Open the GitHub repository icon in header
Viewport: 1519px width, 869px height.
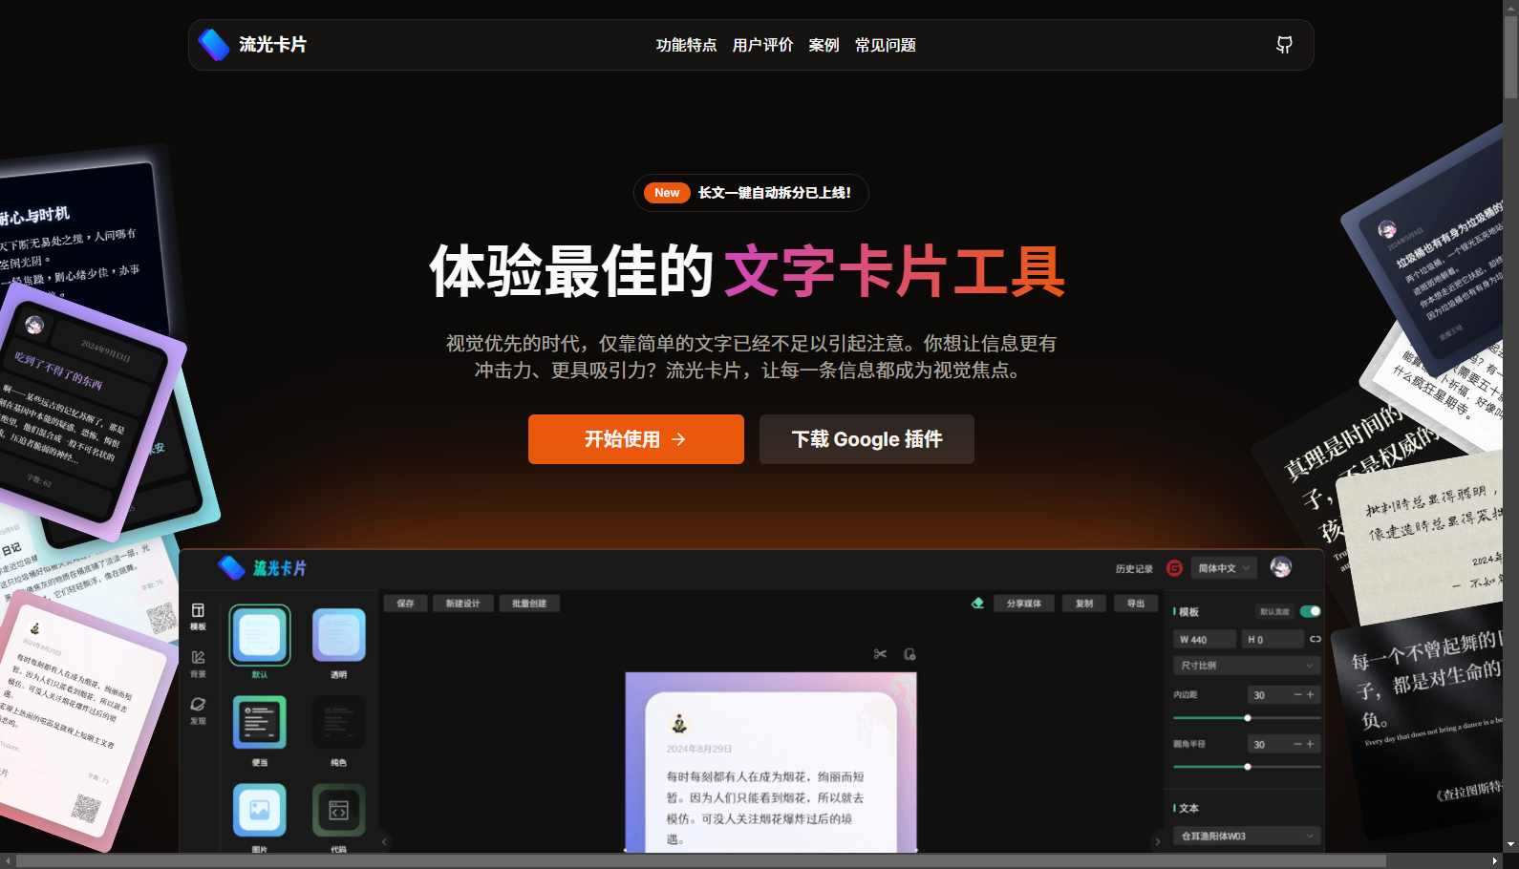1284,45
